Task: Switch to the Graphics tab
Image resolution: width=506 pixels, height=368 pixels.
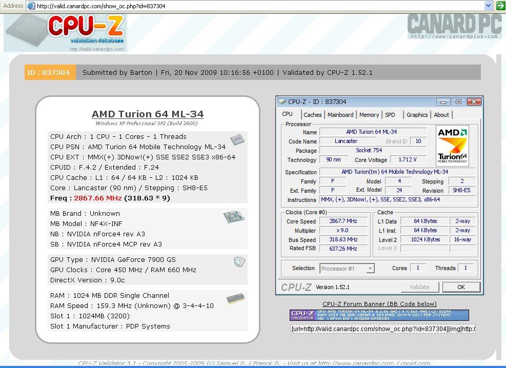Action: [417, 115]
